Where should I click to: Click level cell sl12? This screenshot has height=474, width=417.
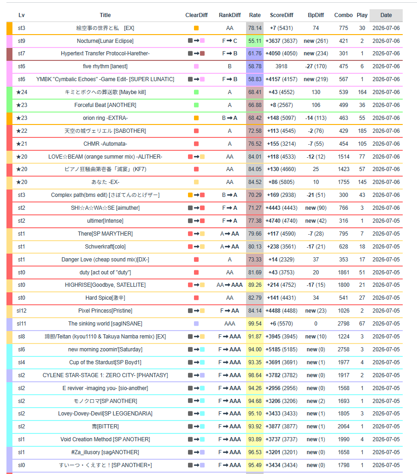[x=22, y=311]
